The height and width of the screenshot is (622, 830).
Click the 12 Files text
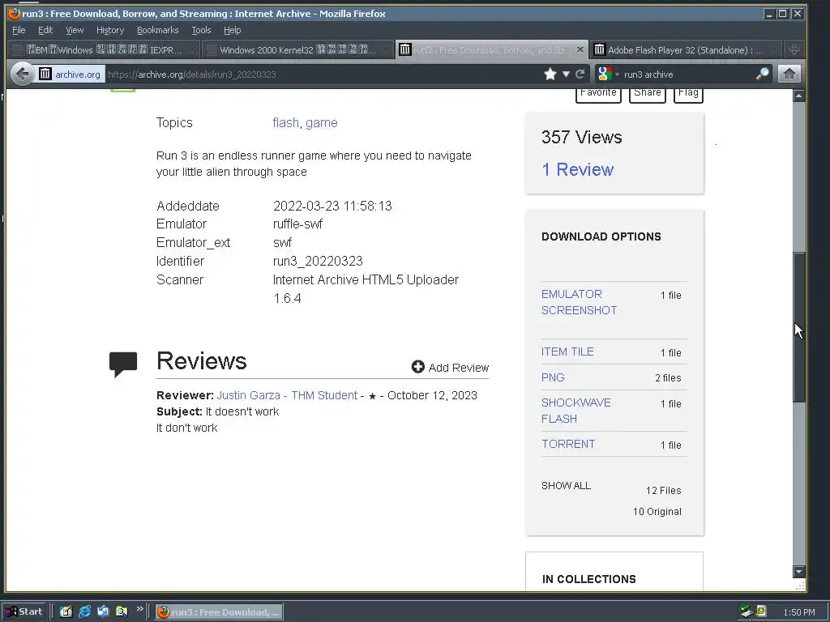663,490
